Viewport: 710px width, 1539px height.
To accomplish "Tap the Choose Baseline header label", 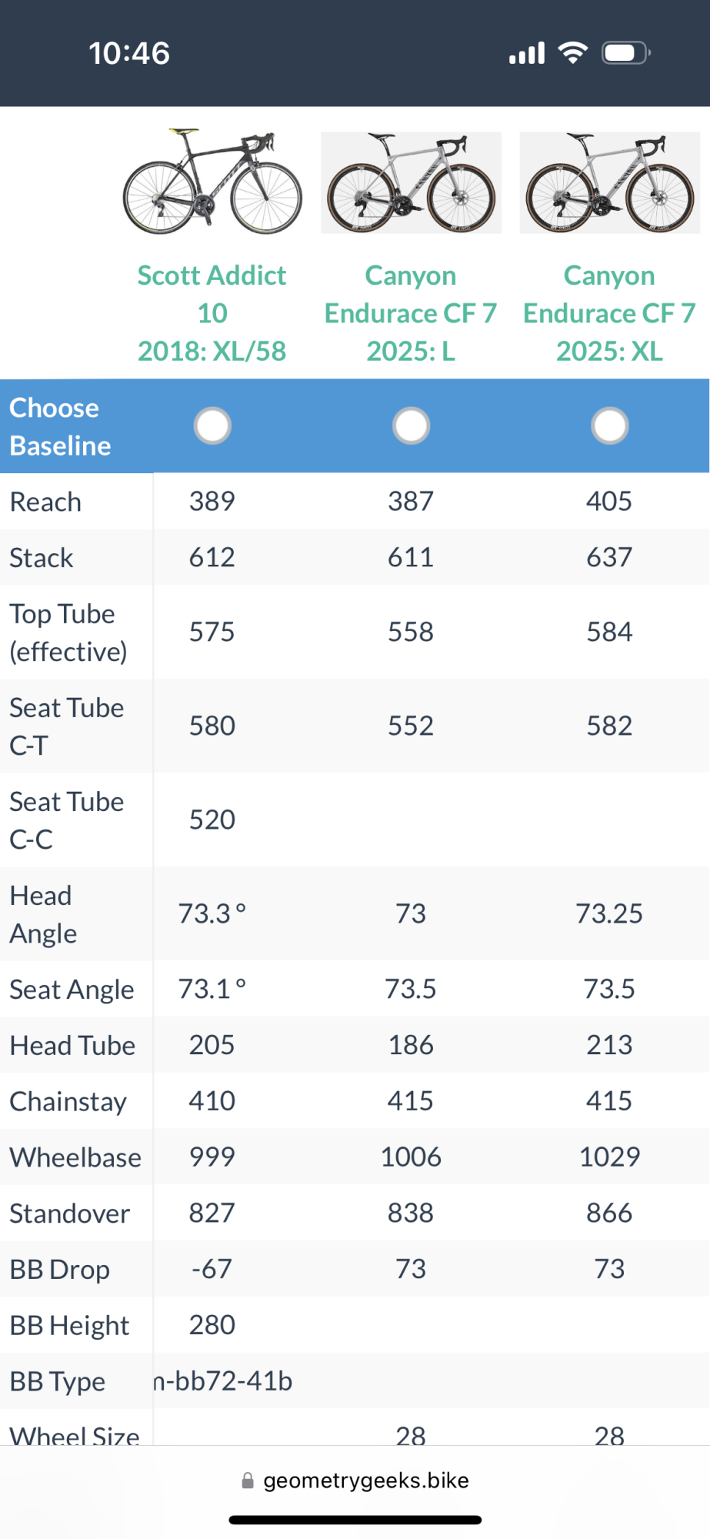I will 60,426.
